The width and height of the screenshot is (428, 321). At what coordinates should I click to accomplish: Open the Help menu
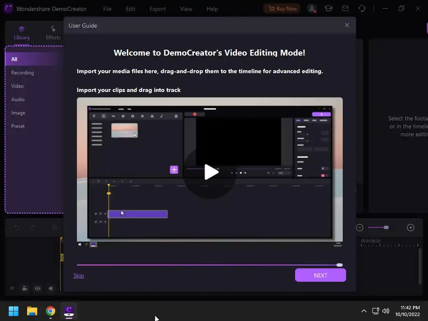point(212,9)
